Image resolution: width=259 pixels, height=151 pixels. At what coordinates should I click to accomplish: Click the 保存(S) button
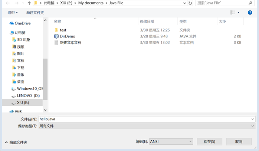[x=209, y=142]
